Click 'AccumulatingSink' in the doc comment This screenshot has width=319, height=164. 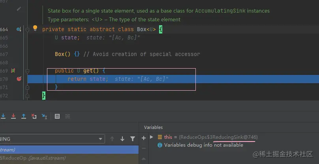tap(220, 11)
